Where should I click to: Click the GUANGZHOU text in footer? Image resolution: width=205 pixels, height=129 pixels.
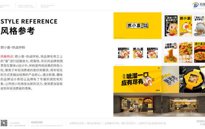[x=37, y=122]
